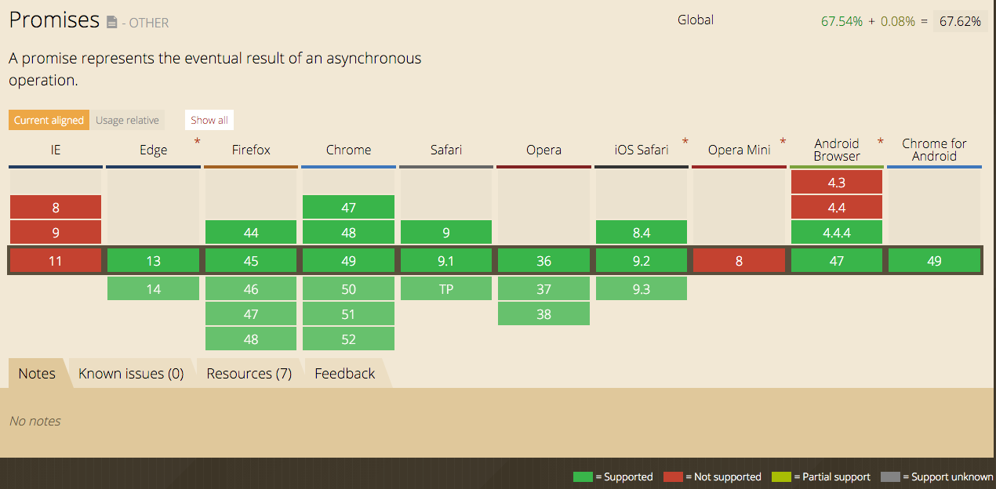Click Firefox version 44 cell

coord(251,233)
